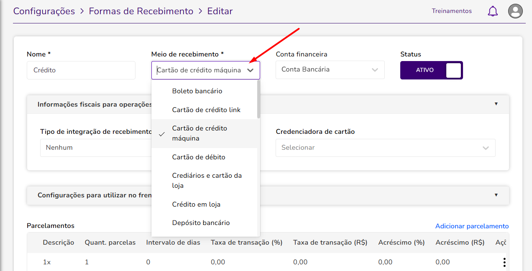Screen dimensions: 532x271
Task: Open row actions menu for 1x installment
Action: pos(504,262)
